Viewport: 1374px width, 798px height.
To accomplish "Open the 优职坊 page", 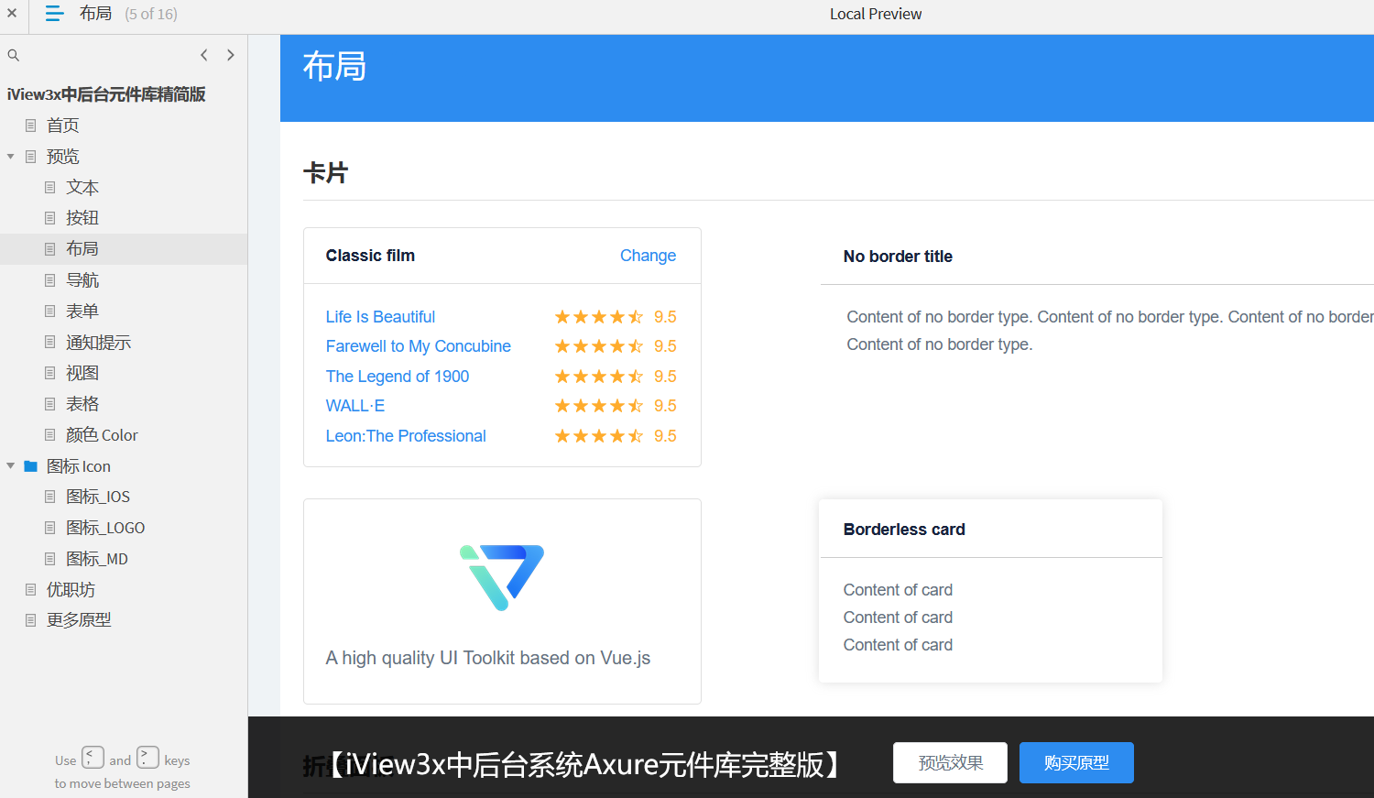I will (x=71, y=590).
